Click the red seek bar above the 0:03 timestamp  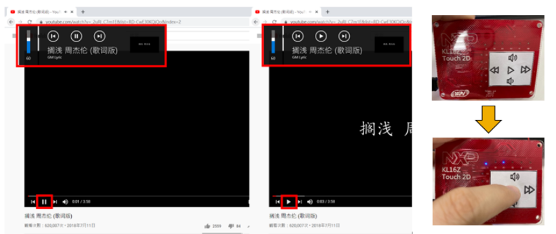pos(342,196)
